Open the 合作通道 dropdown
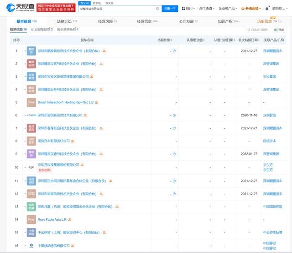 pyautogui.click(x=207, y=9)
